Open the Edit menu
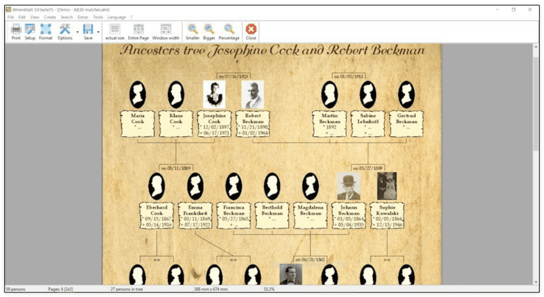 click(22, 17)
